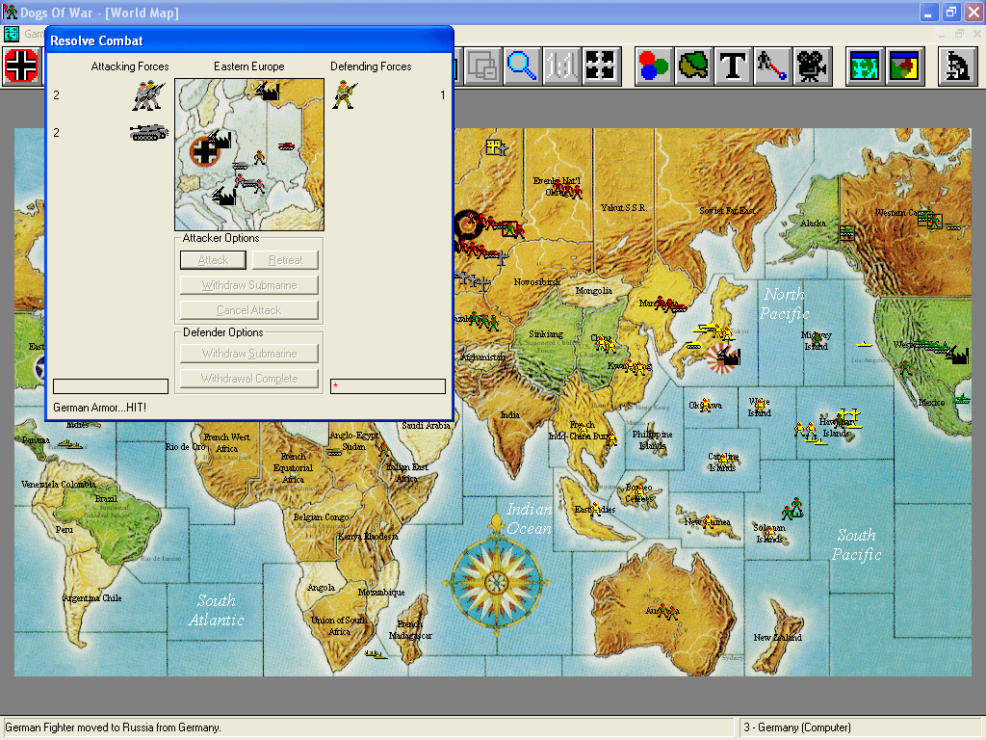This screenshot has width=986, height=740.
Task: Click the "Novosibirsk" territory label
Action: click(x=537, y=282)
